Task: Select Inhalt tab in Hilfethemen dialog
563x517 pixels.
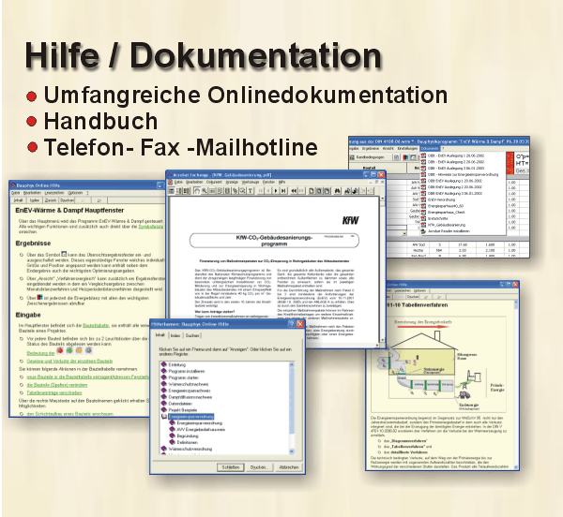Action: tap(160, 335)
